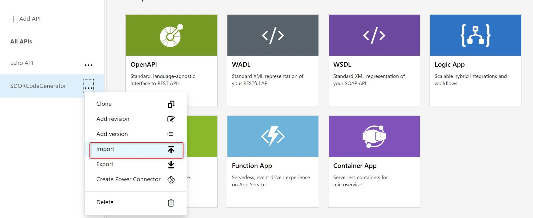
Task: Select SDQRCodeGenerator API in the list
Action: click(38, 86)
